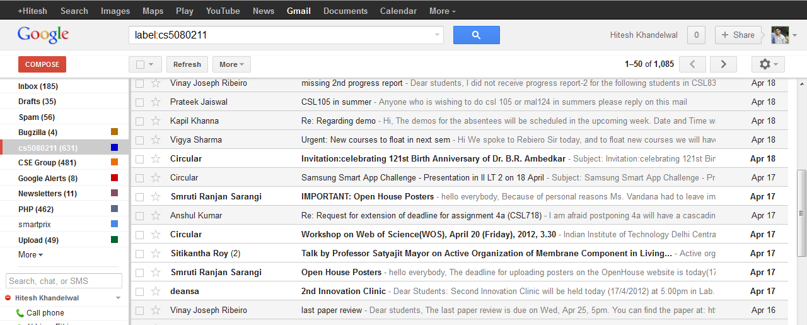Click the Refresh button
Viewport: 807px width, 325px height.
pyautogui.click(x=187, y=64)
